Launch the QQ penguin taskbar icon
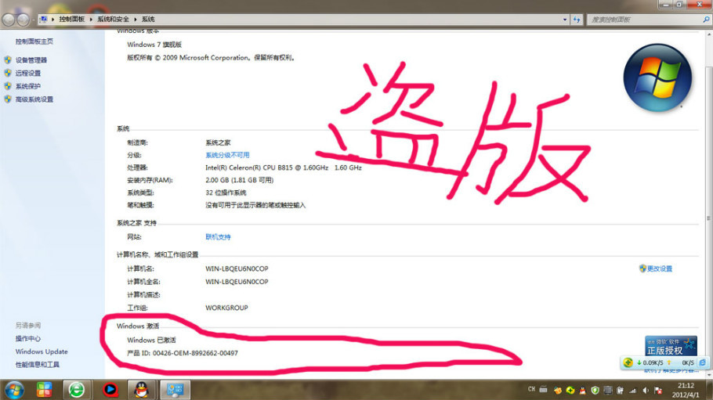713x400 pixels. 140,389
